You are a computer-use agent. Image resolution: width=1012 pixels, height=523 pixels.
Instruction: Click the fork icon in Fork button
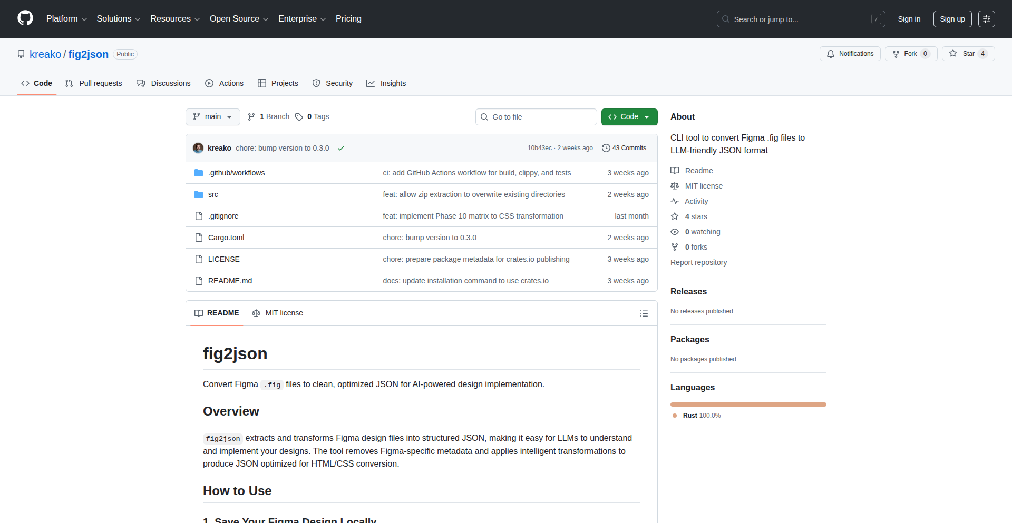click(x=896, y=54)
